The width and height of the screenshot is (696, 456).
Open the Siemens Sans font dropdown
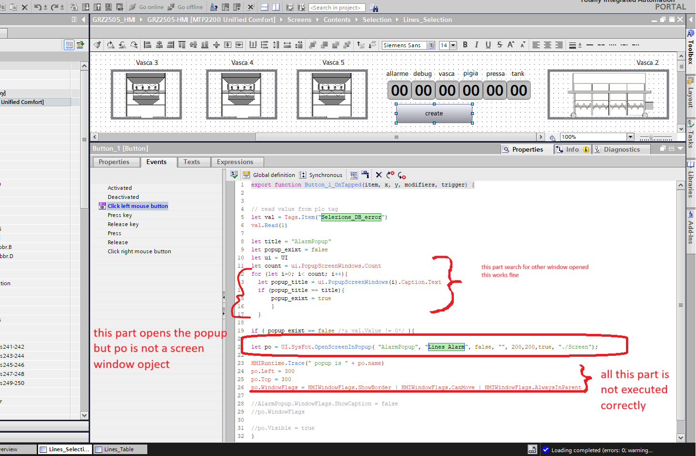point(431,45)
